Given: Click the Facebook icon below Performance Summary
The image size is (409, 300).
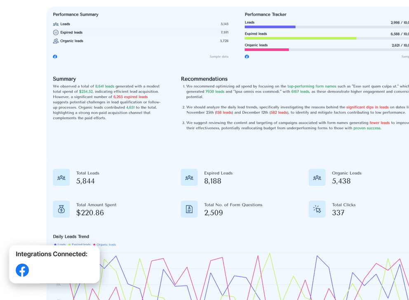Looking at the screenshot, I should [x=55, y=57].
